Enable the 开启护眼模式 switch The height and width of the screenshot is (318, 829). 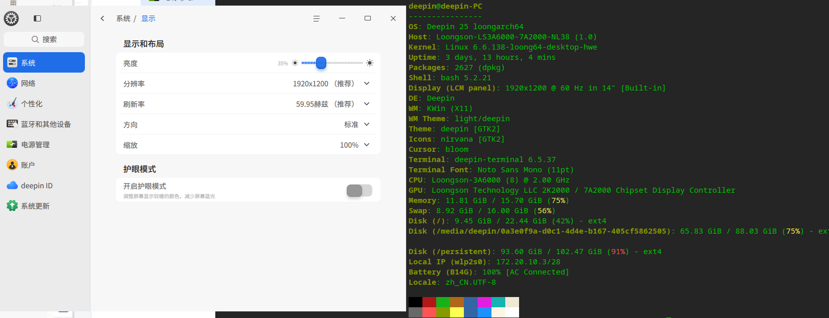coord(359,191)
